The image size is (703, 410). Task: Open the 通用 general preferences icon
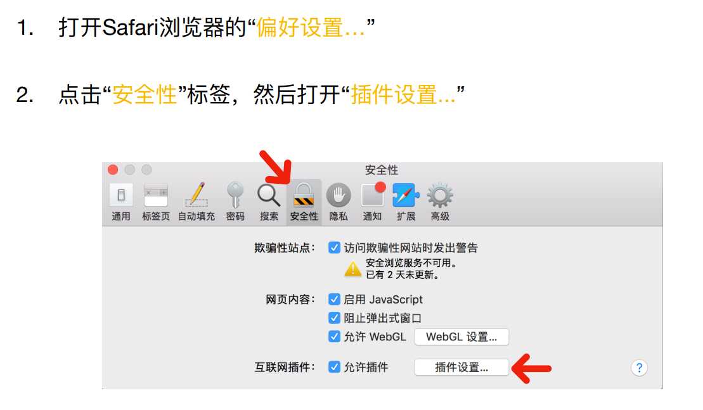coord(121,195)
